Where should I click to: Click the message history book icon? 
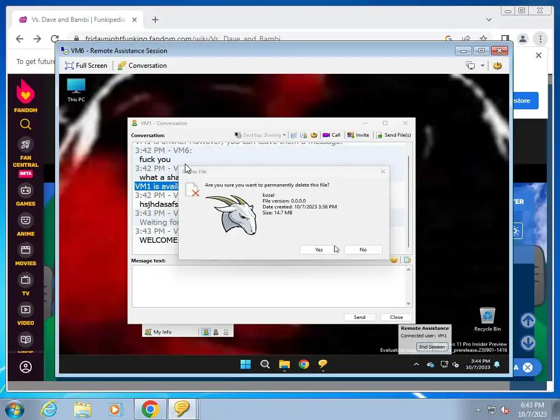click(x=294, y=135)
